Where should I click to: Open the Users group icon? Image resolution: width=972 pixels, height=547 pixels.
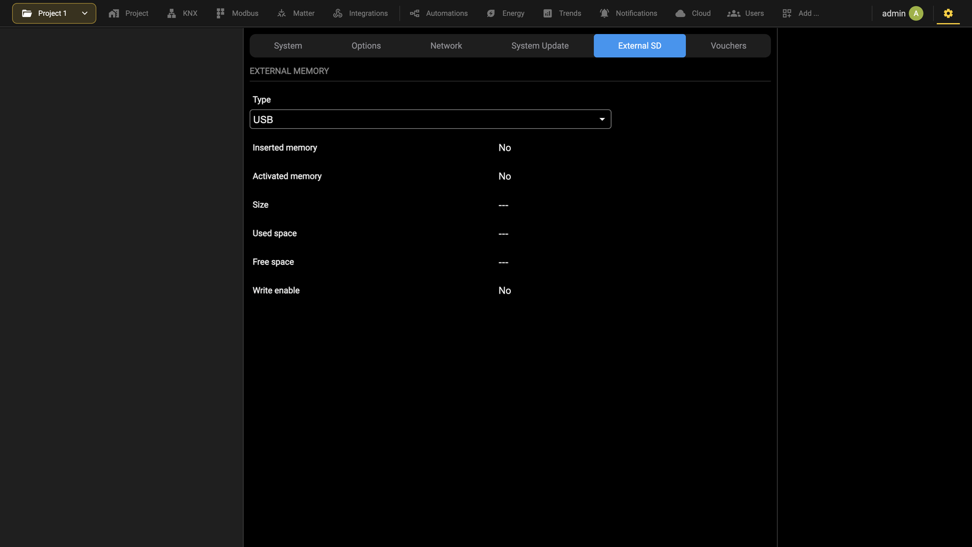pos(734,13)
